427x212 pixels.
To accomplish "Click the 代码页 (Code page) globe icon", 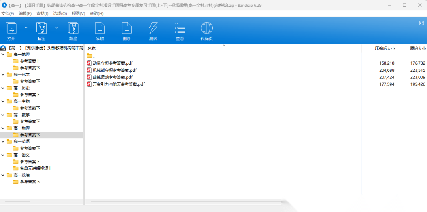I will pyautogui.click(x=206, y=29).
